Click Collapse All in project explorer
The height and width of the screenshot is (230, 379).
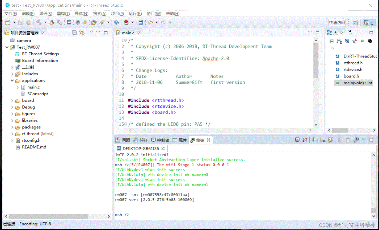[74, 32]
